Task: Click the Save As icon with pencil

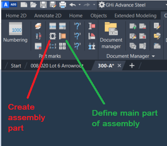Action: click(x=53, y=5)
